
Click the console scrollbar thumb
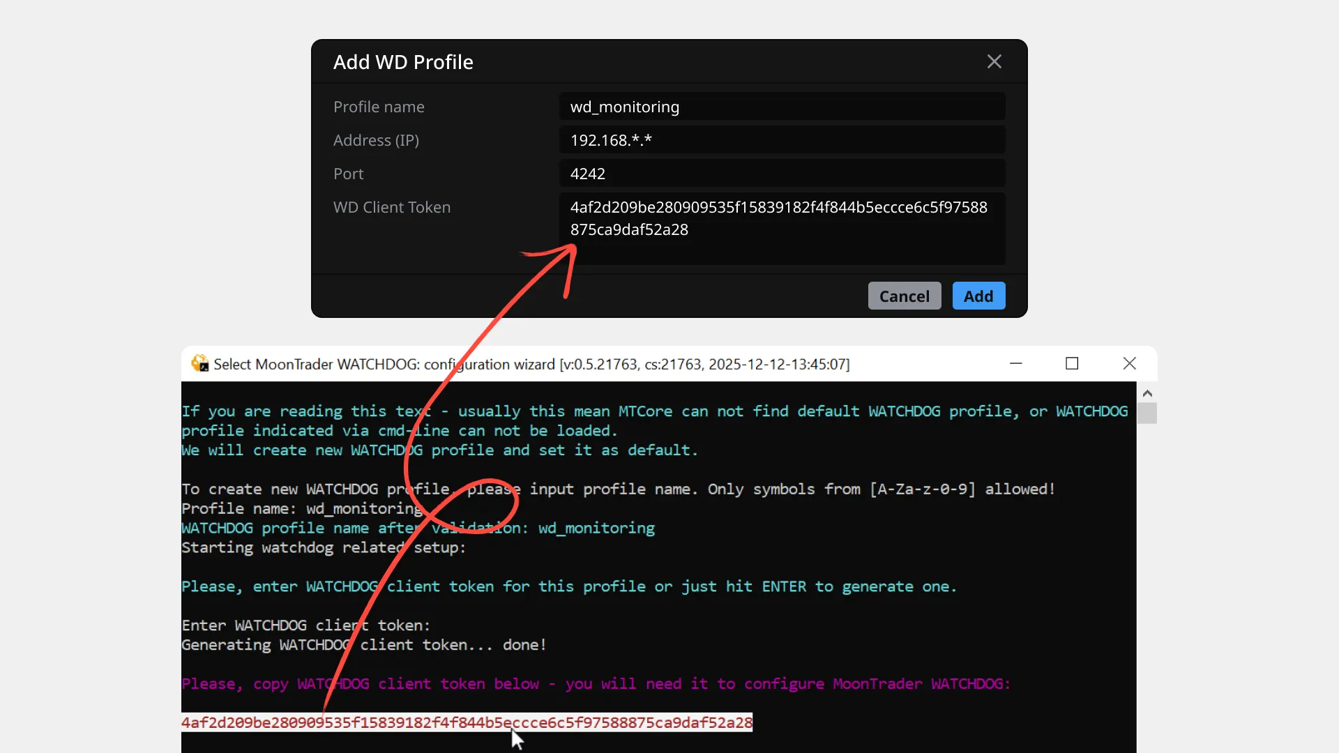click(1147, 413)
